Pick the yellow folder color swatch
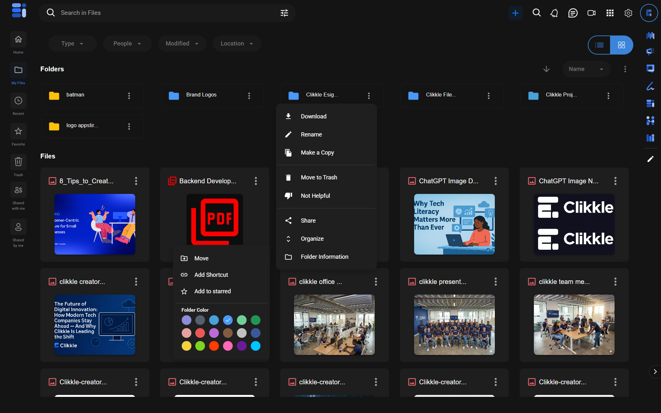This screenshot has width=661, height=413. 187,346
